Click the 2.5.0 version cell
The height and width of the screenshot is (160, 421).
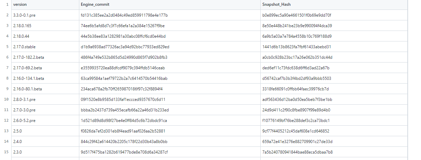click(x=18, y=131)
